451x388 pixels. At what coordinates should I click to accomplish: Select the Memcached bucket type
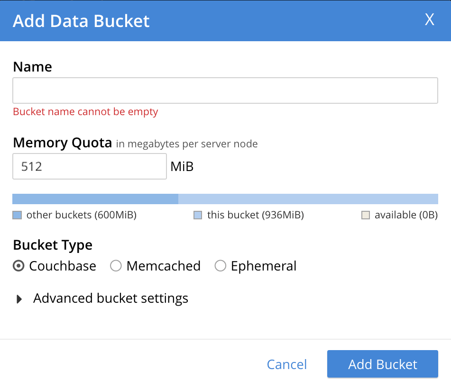tap(116, 266)
